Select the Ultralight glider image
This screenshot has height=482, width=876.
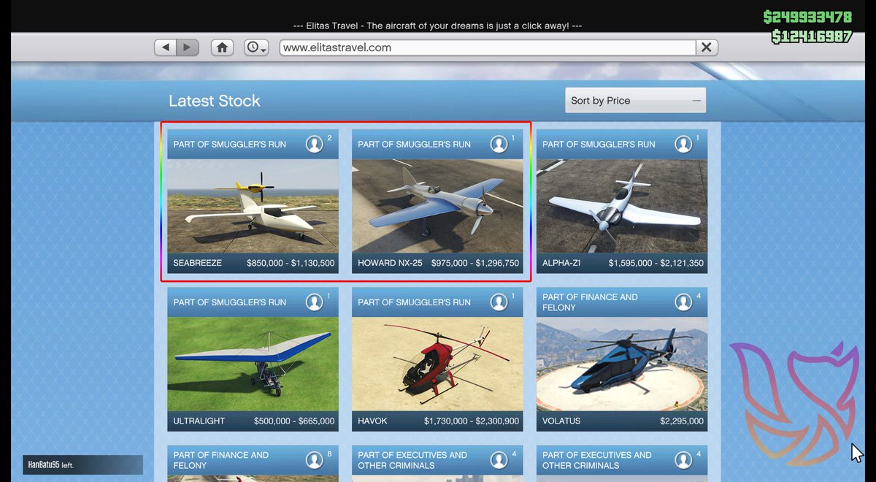pyautogui.click(x=253, y=364)
